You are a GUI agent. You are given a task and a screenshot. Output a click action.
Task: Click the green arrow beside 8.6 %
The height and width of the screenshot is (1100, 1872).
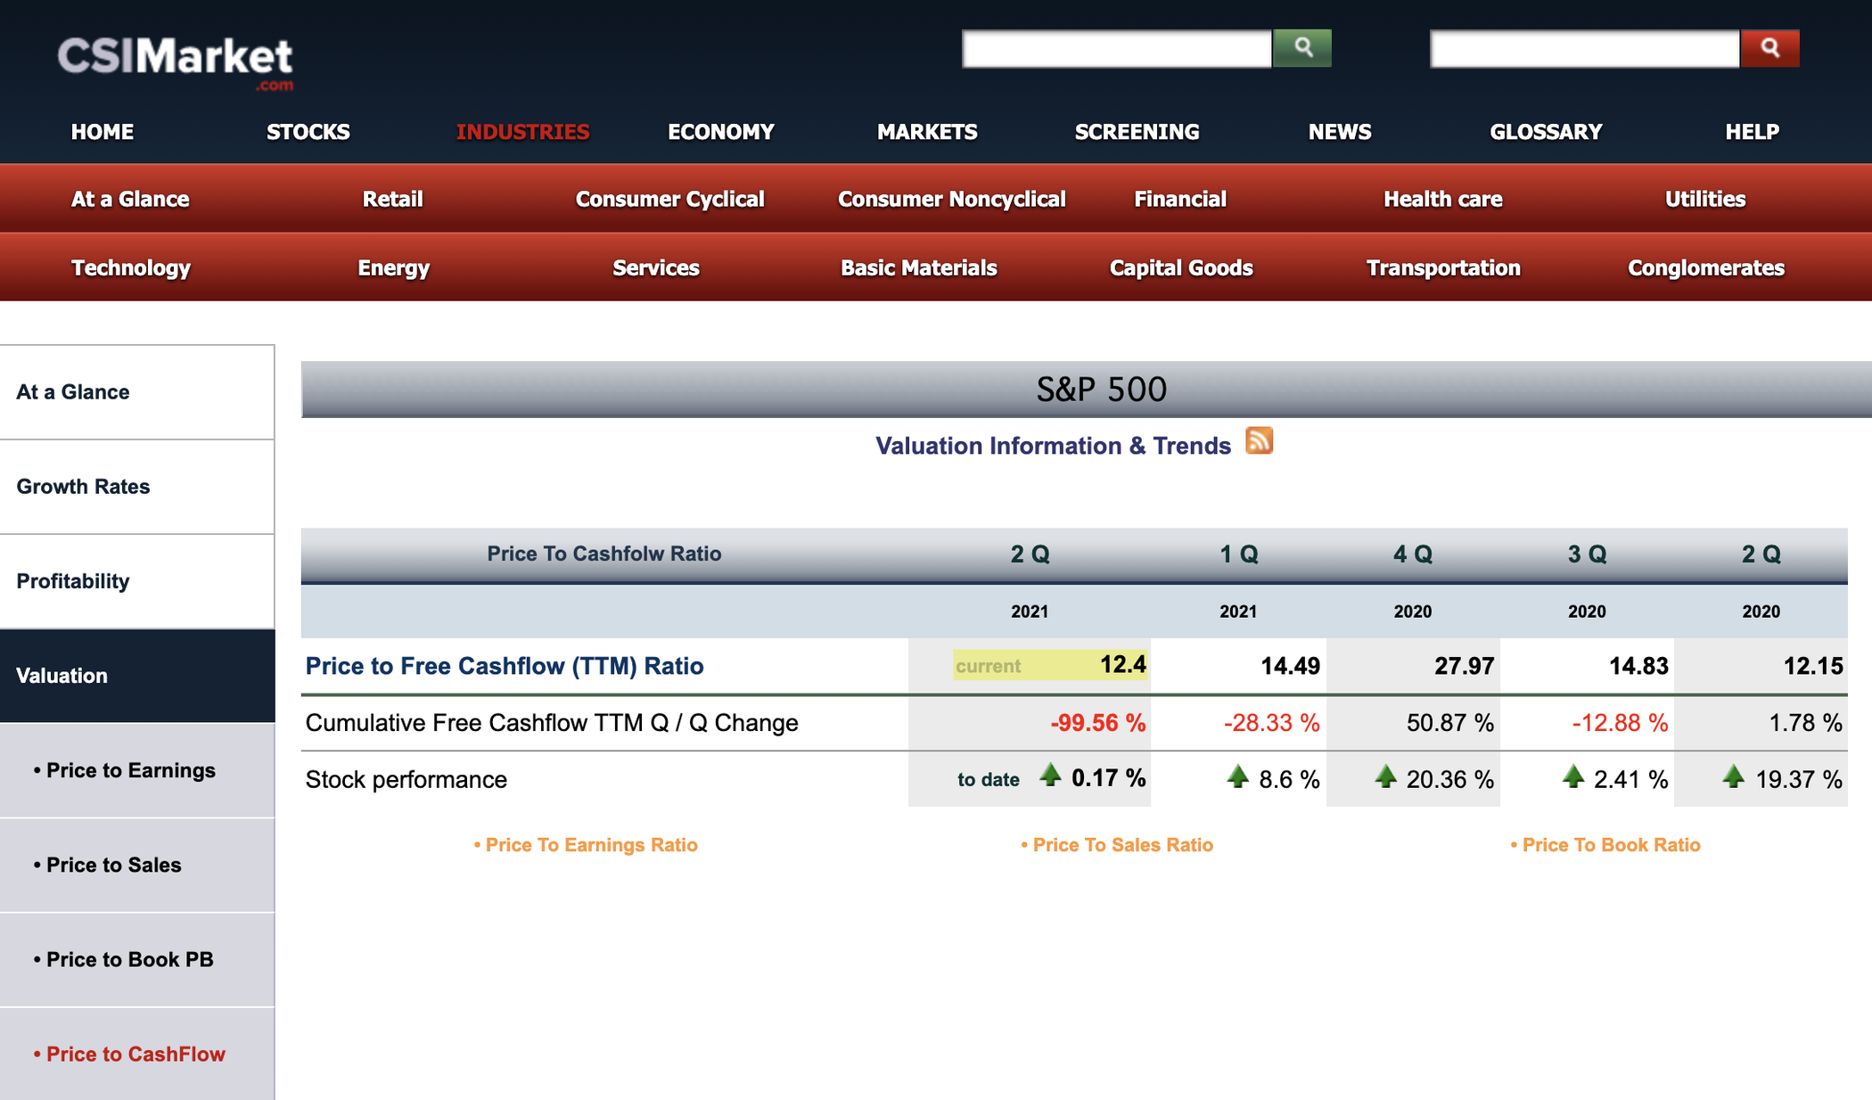click(1237, 776)
